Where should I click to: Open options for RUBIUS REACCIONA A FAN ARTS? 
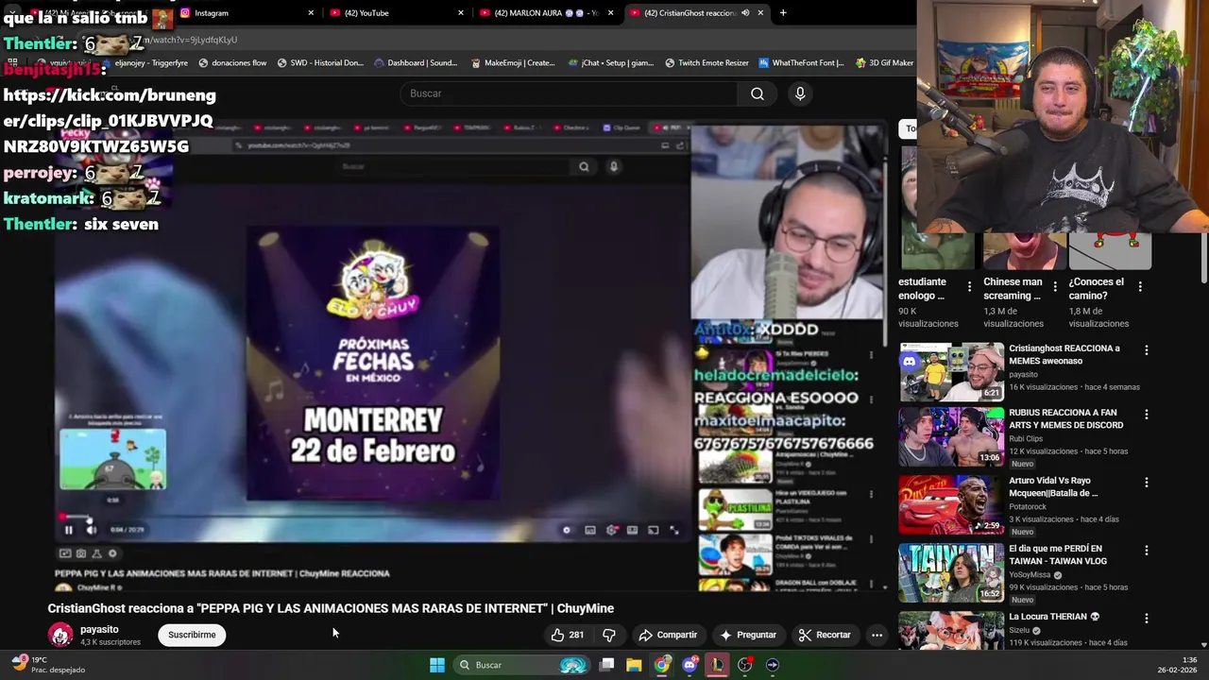pos(1147,415)
